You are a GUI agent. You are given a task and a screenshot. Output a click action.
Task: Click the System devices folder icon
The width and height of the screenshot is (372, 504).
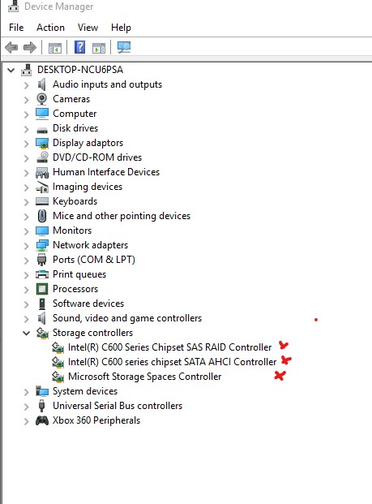click(42, 391)
